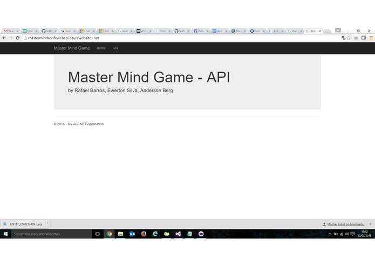Click the Home nav link
Image resolution: width=375 pixels, height=266 pixels.
click(101, 48)
